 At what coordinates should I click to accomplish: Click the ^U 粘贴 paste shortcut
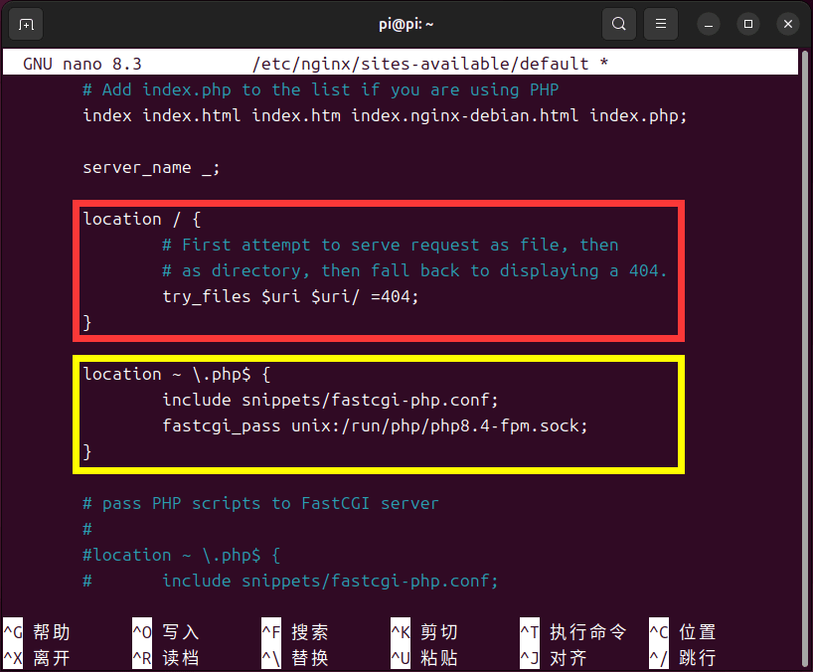(x=424, y=658)
